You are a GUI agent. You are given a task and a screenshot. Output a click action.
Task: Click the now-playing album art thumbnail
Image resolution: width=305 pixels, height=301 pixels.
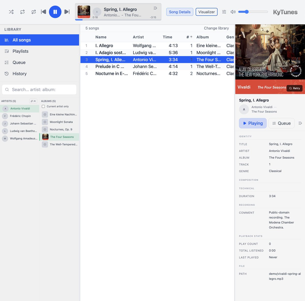pos(84,12)
